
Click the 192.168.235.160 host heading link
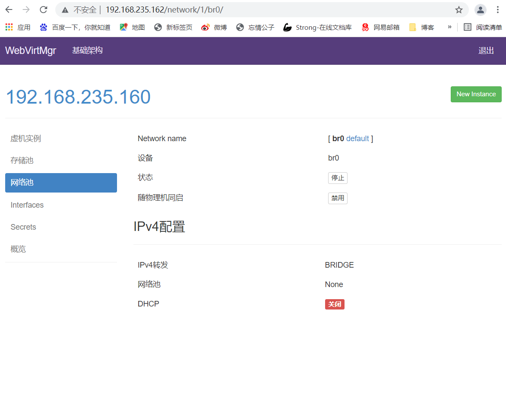pos(79,97)
